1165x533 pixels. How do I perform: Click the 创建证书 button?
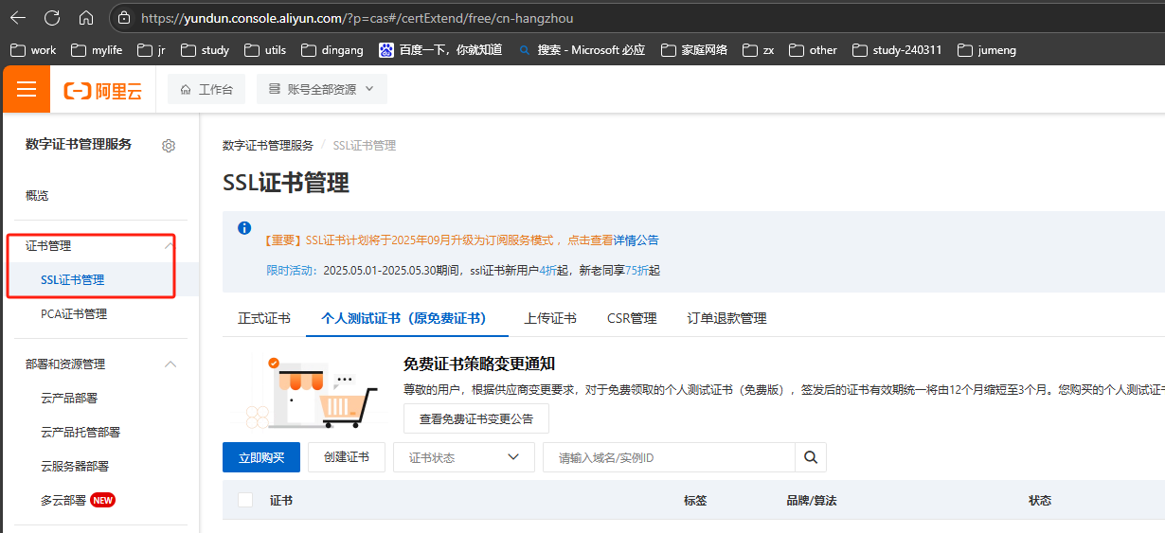346,457
